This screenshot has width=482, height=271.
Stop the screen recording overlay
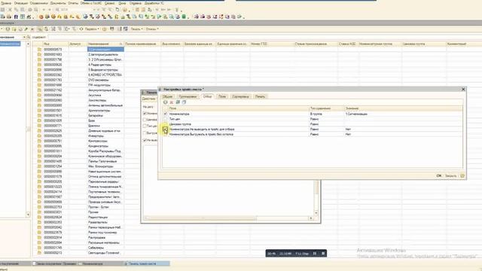coord(323,254)
